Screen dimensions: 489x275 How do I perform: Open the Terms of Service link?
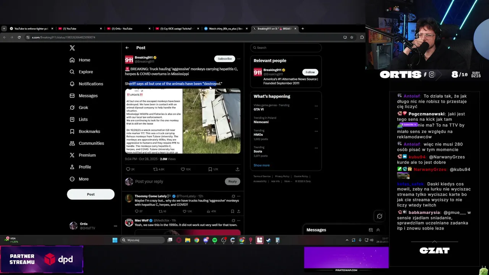click(x=262, y=176)
